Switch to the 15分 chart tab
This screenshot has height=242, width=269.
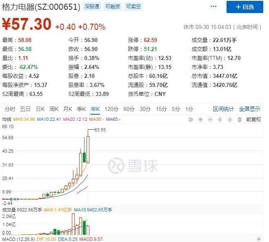[x=161, y=109]
